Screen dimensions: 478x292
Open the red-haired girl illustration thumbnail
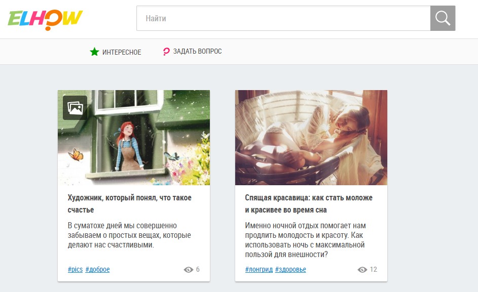point(134,138)
